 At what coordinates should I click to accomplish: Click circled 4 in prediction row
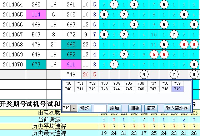[144, 75]
